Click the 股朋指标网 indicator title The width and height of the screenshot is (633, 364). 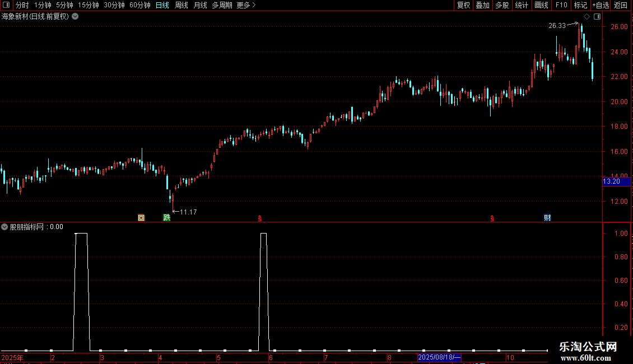(27, 227)
